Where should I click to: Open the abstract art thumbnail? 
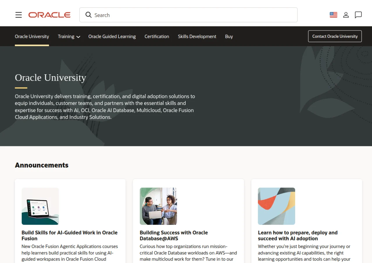coord(276,206)
